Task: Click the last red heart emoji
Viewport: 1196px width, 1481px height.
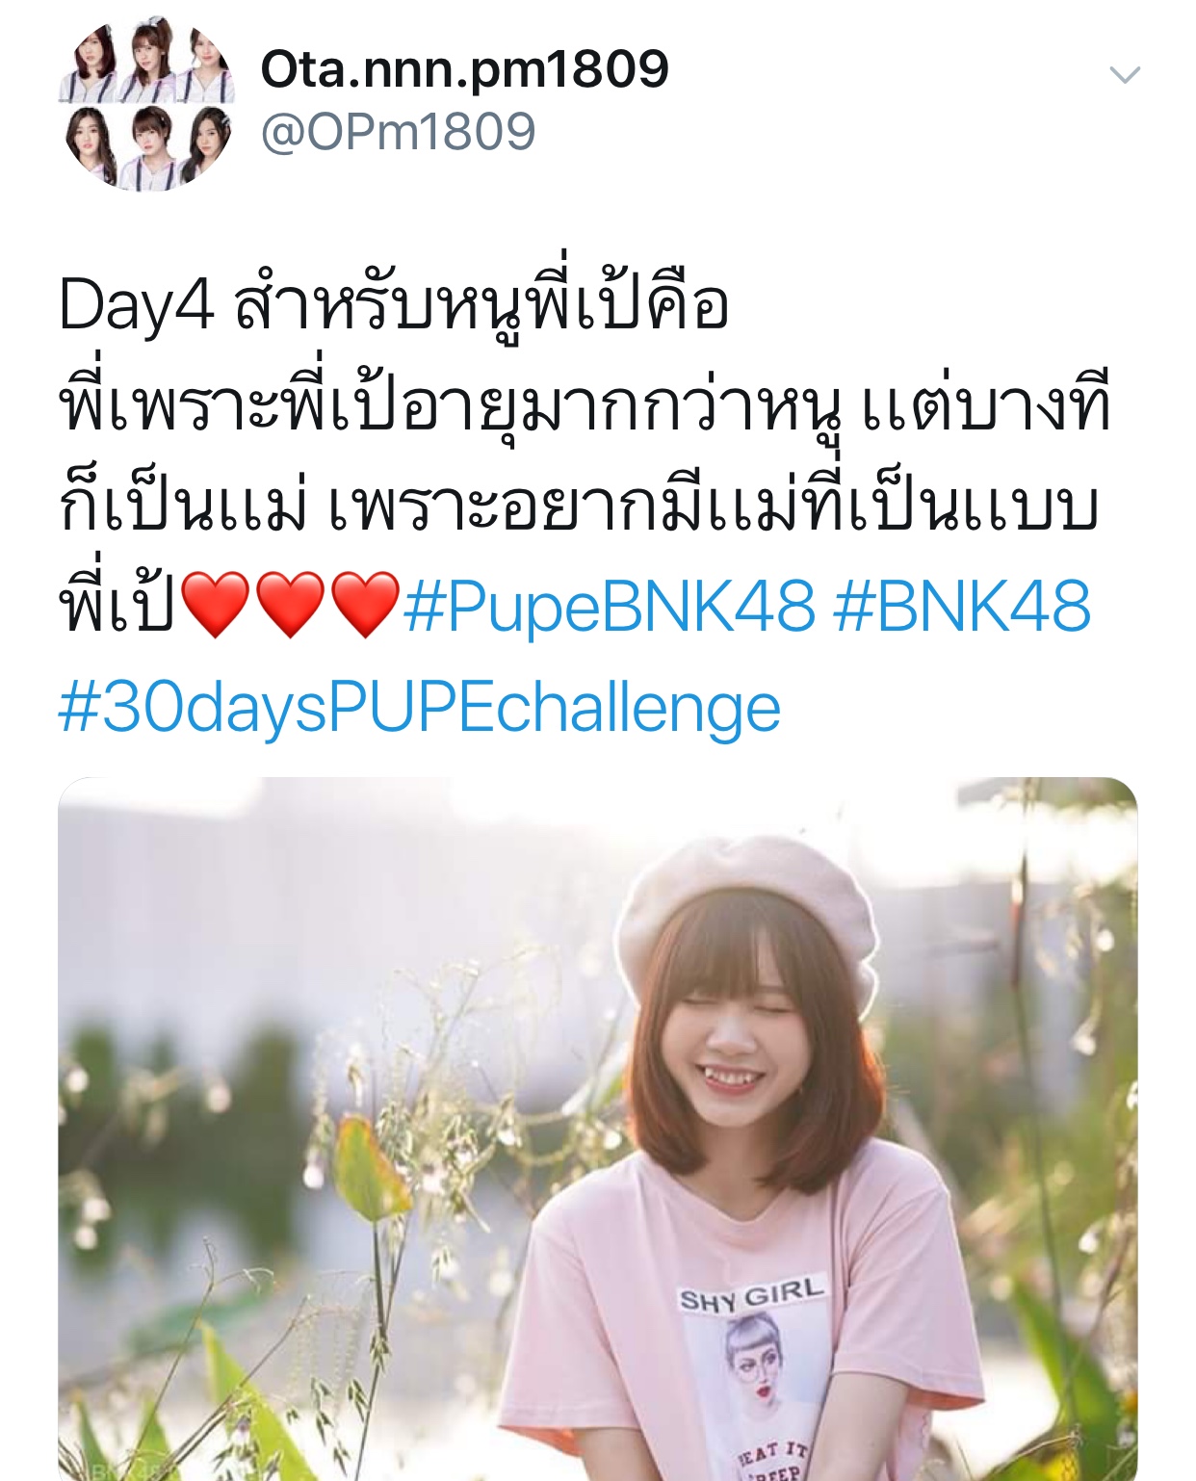Action: coord(365,605)
